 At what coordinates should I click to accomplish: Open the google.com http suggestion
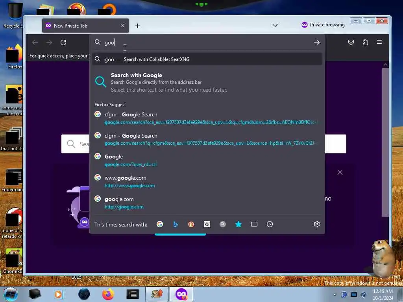click(207, 203)
